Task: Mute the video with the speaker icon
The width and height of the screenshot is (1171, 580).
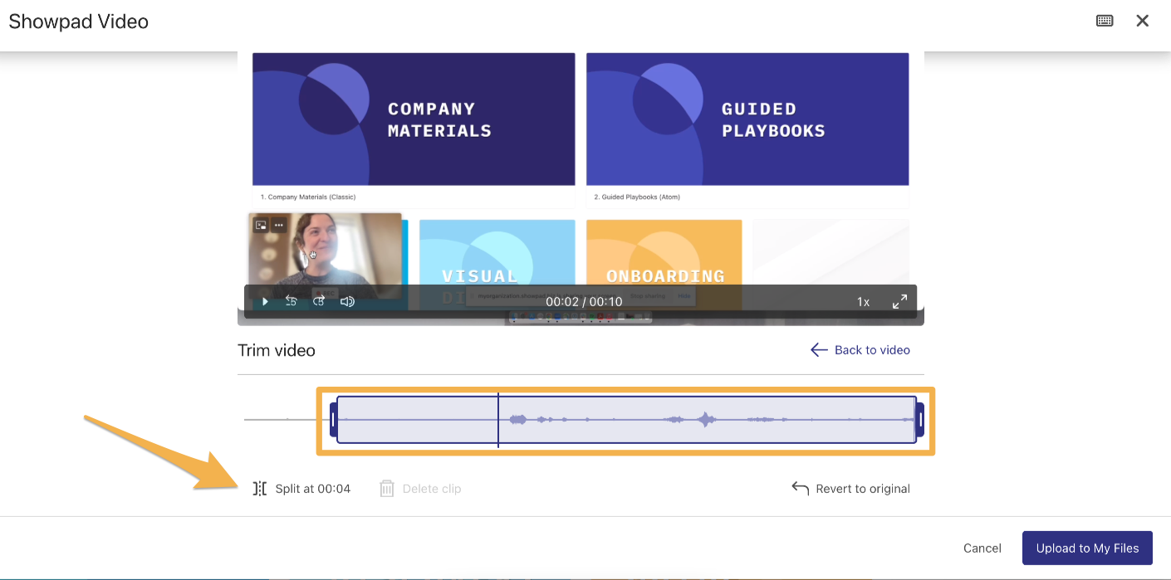Action: (x=347, y=301)
